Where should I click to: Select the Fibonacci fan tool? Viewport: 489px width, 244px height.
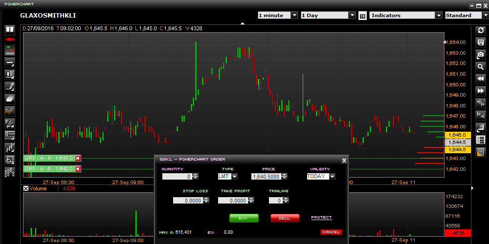(10, 123)
